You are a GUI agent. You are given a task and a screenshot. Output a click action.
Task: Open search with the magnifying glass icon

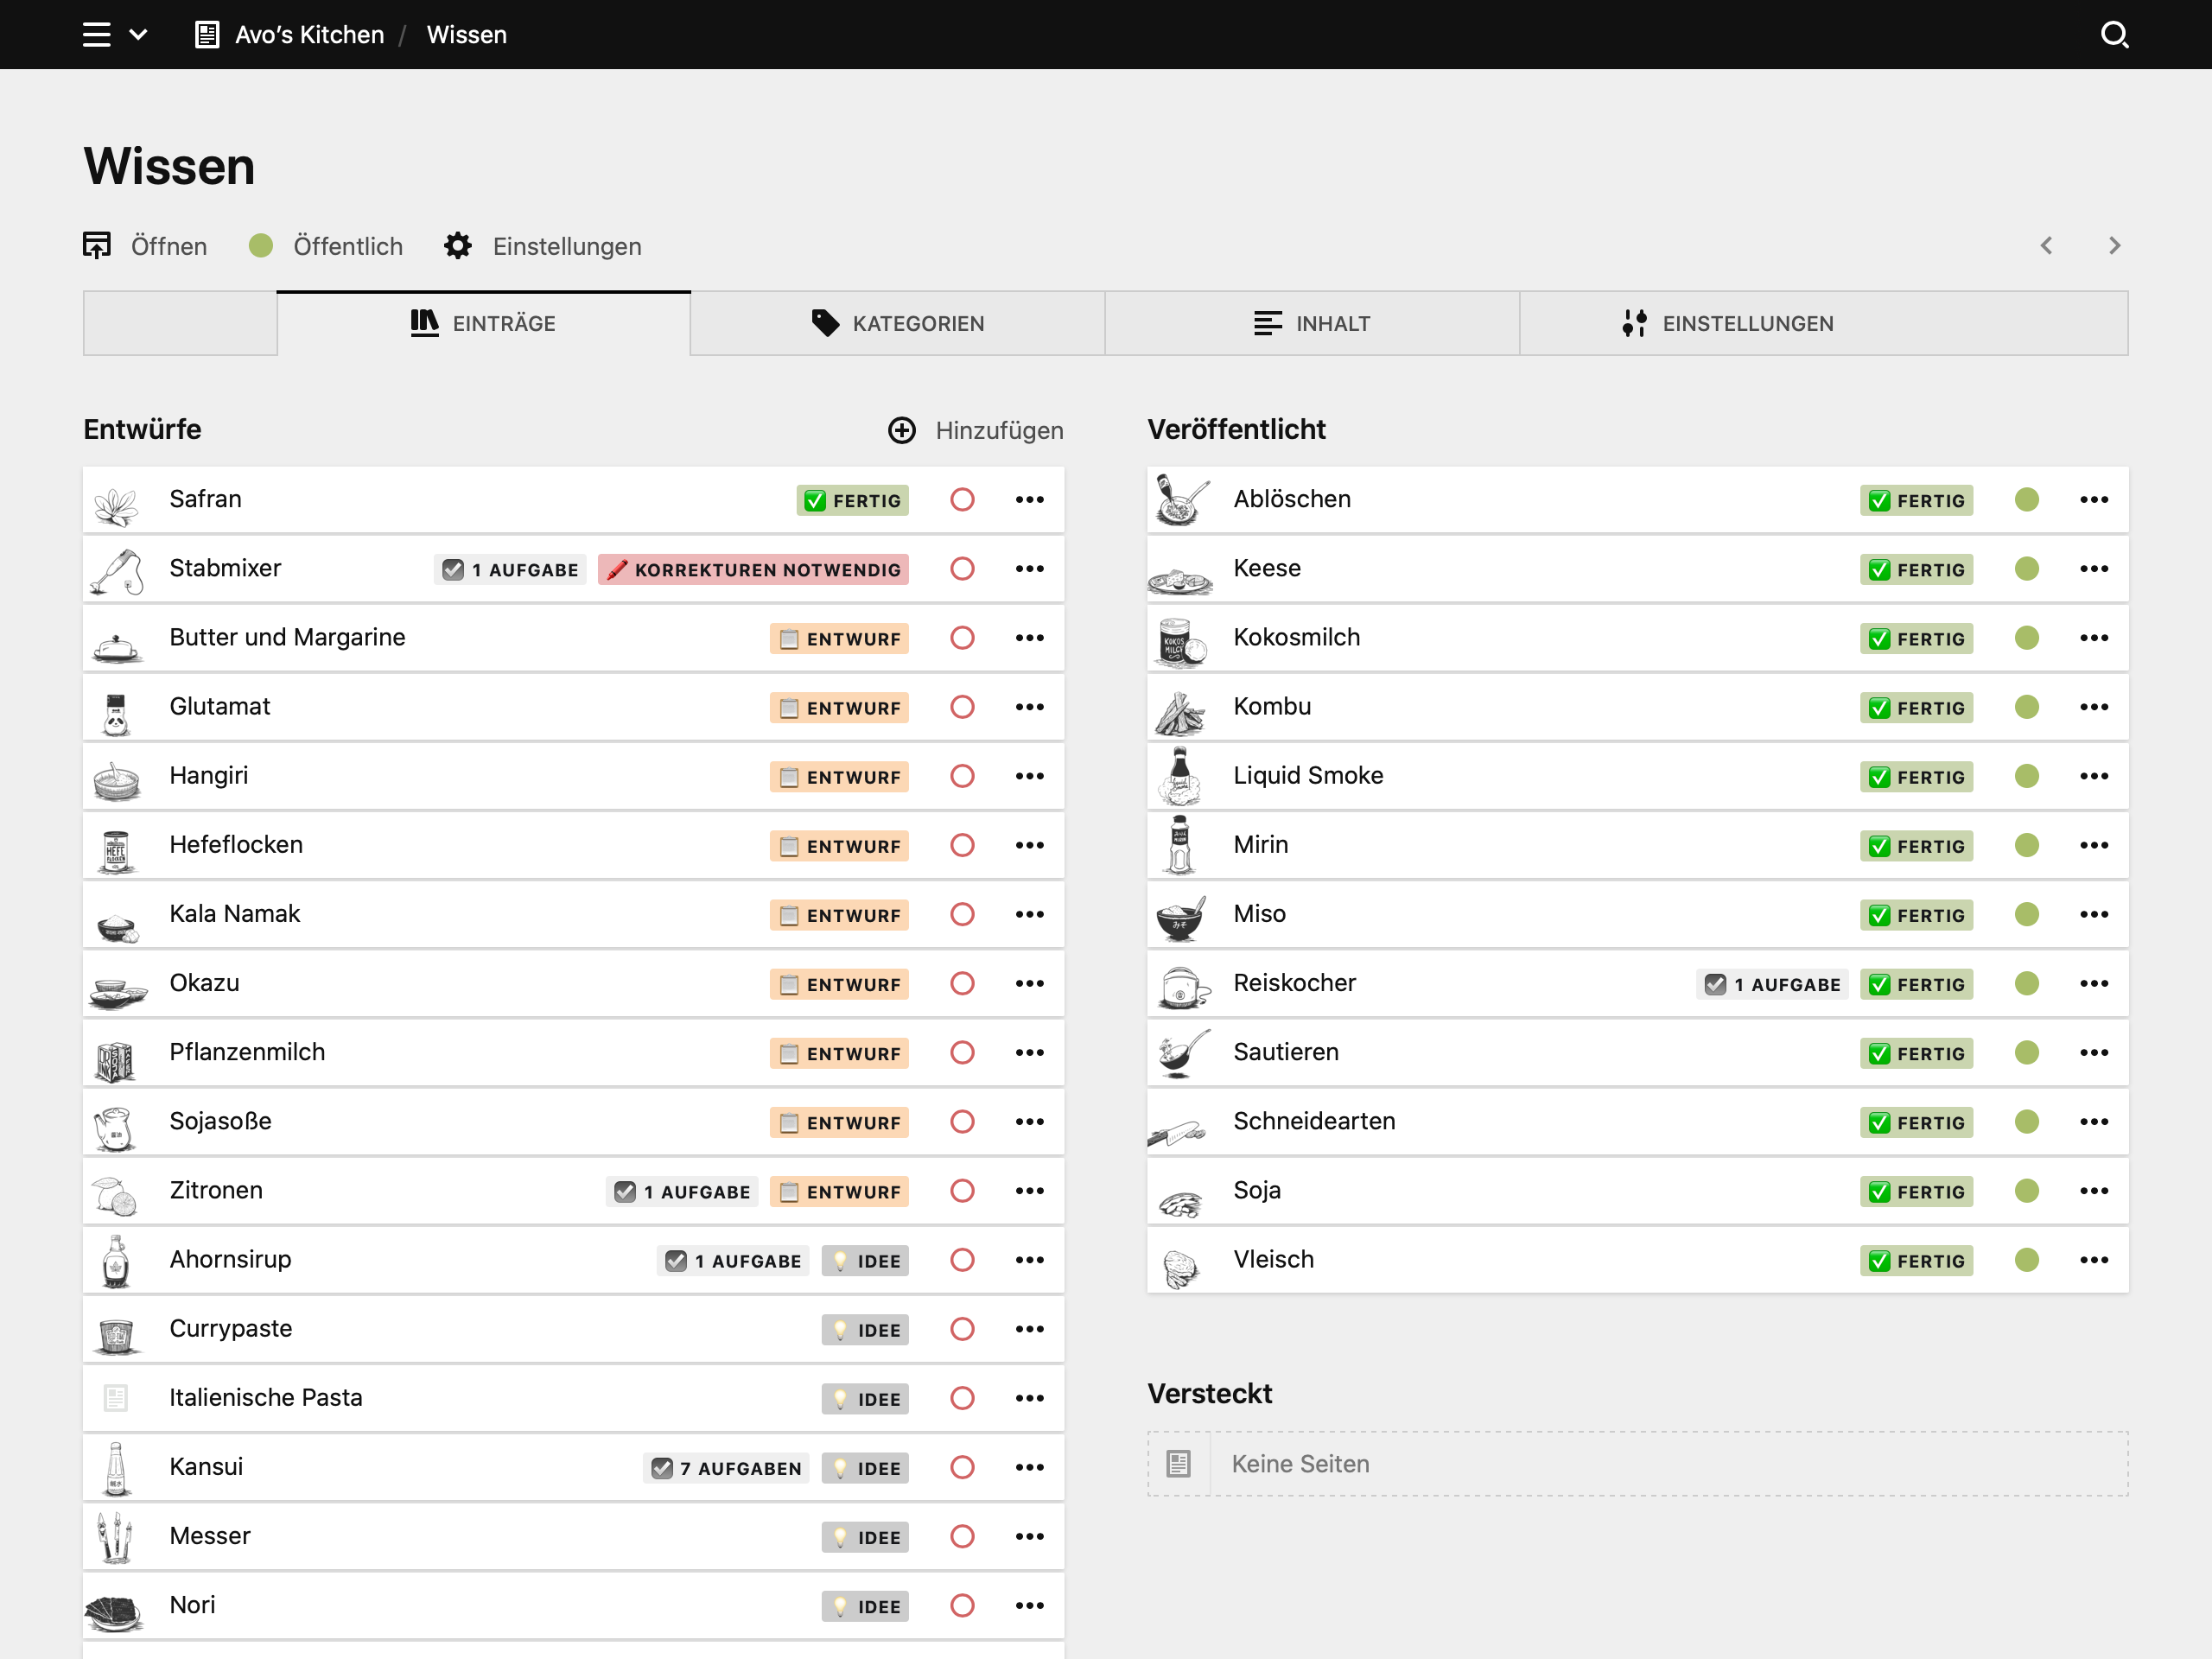pos(2114,34)
